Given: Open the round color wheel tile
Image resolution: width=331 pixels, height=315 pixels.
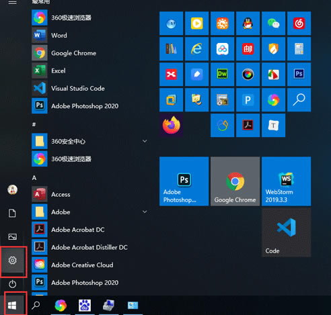Looking at the screenshot, I should click(248, 75).
